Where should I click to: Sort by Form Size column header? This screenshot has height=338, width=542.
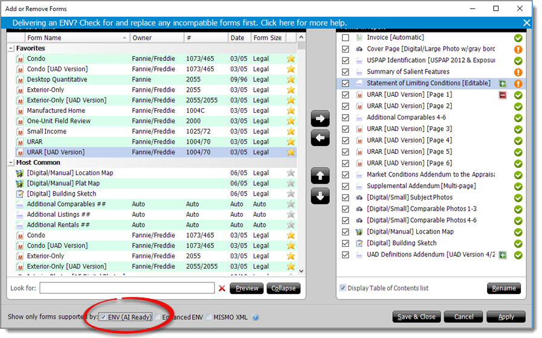[x=268, y=37]
